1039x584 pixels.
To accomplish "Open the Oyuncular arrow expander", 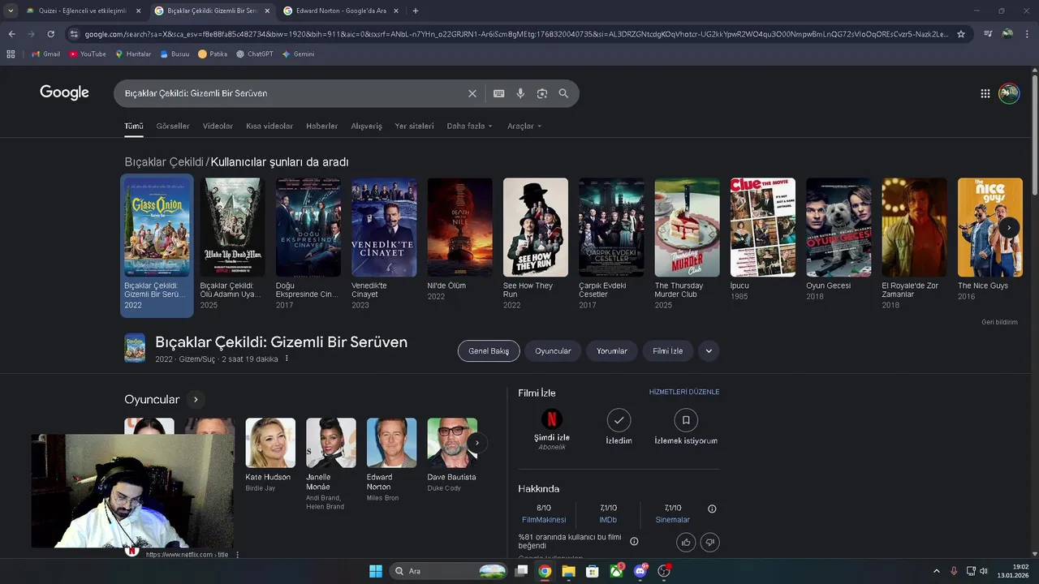I will pos(195,399).
